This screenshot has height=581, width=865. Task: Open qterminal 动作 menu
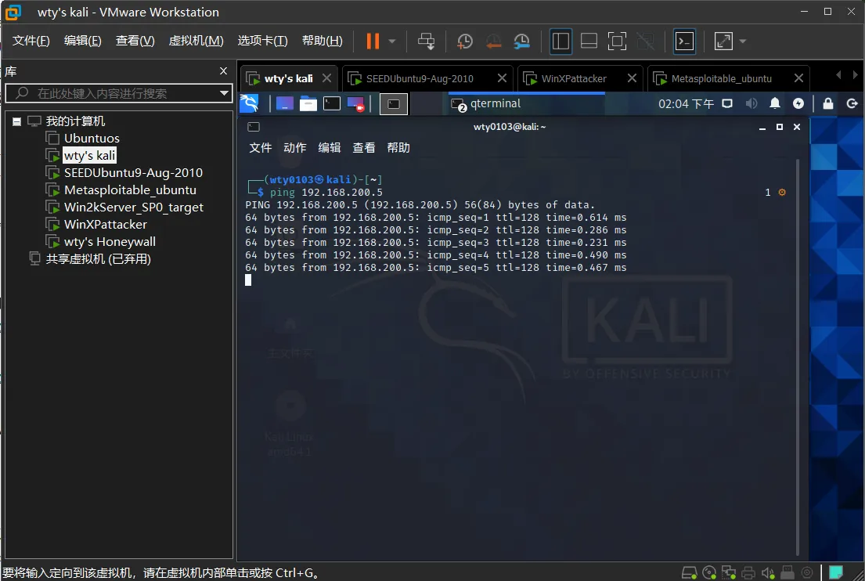(294, 147)
